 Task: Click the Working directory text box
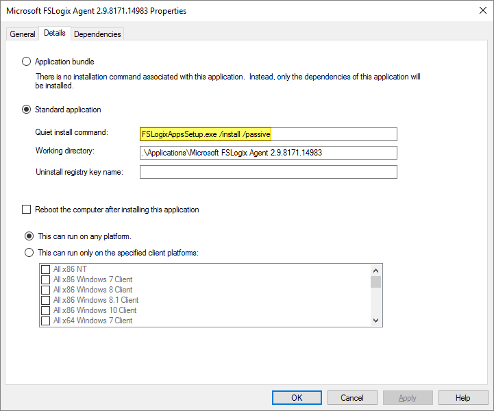pos(268,153)
